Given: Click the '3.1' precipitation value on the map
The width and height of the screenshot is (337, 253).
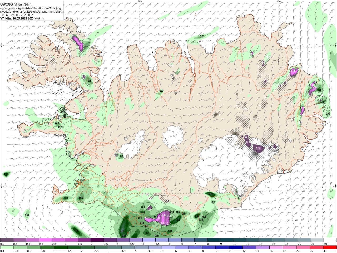Looking at the screenshot, I should [x=122, y=231].
